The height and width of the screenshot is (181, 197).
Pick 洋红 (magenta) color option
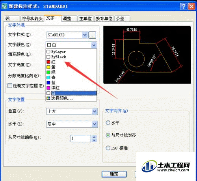71,88
